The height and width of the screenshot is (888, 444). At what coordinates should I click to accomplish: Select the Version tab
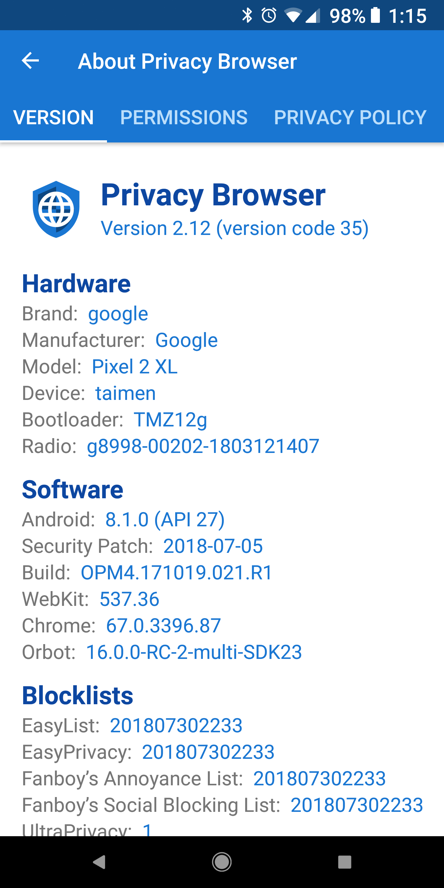(x=53, y=117)
